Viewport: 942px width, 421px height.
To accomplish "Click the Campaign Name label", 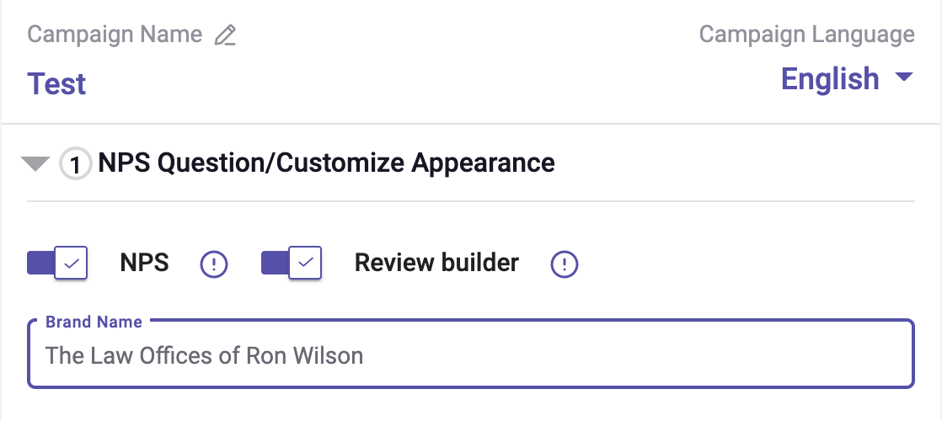I will 115,35.
